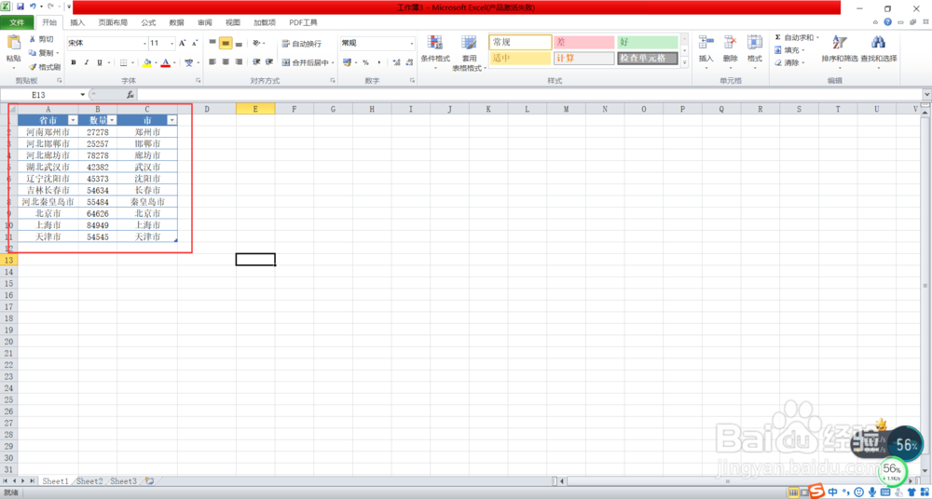This screenshot has width=932, height=499.
Task: Toggle bottom vertical alignment
Action: (239, 44)
